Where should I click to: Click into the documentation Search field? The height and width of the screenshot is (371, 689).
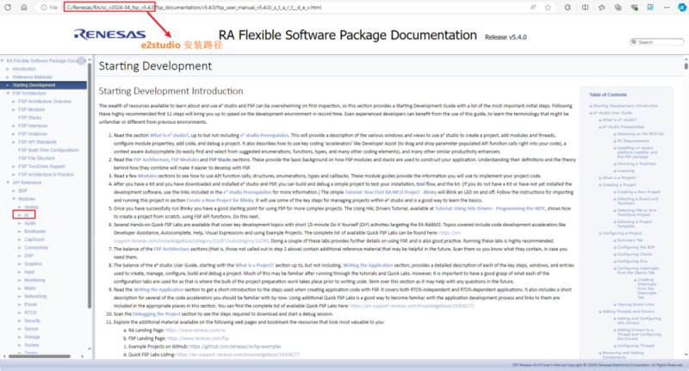pos(660,42)
